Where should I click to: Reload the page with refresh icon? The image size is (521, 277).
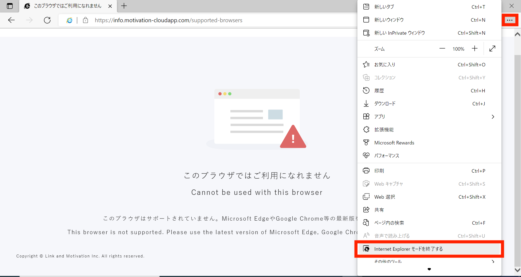(47, 20)
